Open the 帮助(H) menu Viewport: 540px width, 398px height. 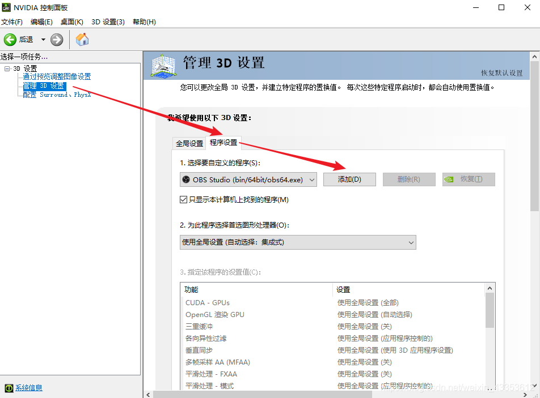pos(144,22)
